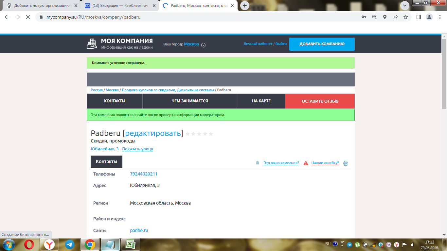Open the taskbar clock showing 17:12
Screen dimensions: 447x251
click(429, 244)
